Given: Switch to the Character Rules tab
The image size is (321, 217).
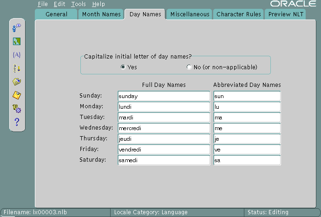Looking at the screenshot, I should pyautogui.click(x=238, y=14).
